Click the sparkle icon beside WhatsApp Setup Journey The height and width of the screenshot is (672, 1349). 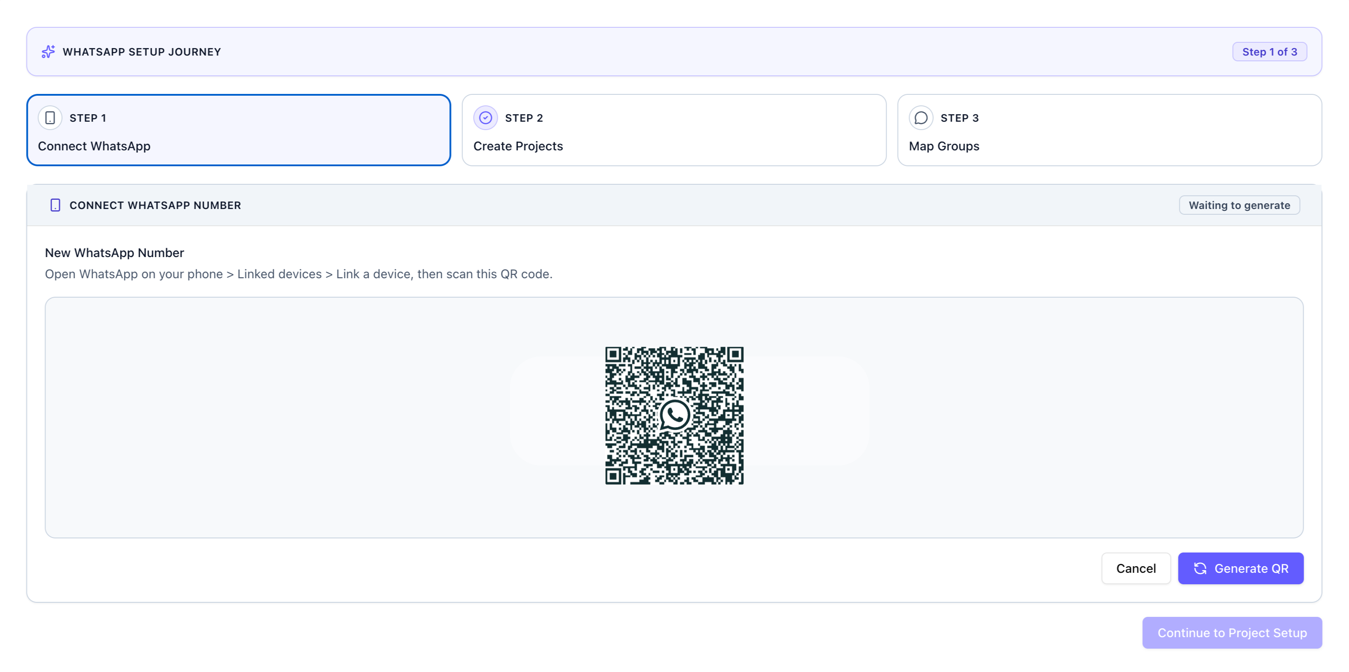(x=48, y=52)
